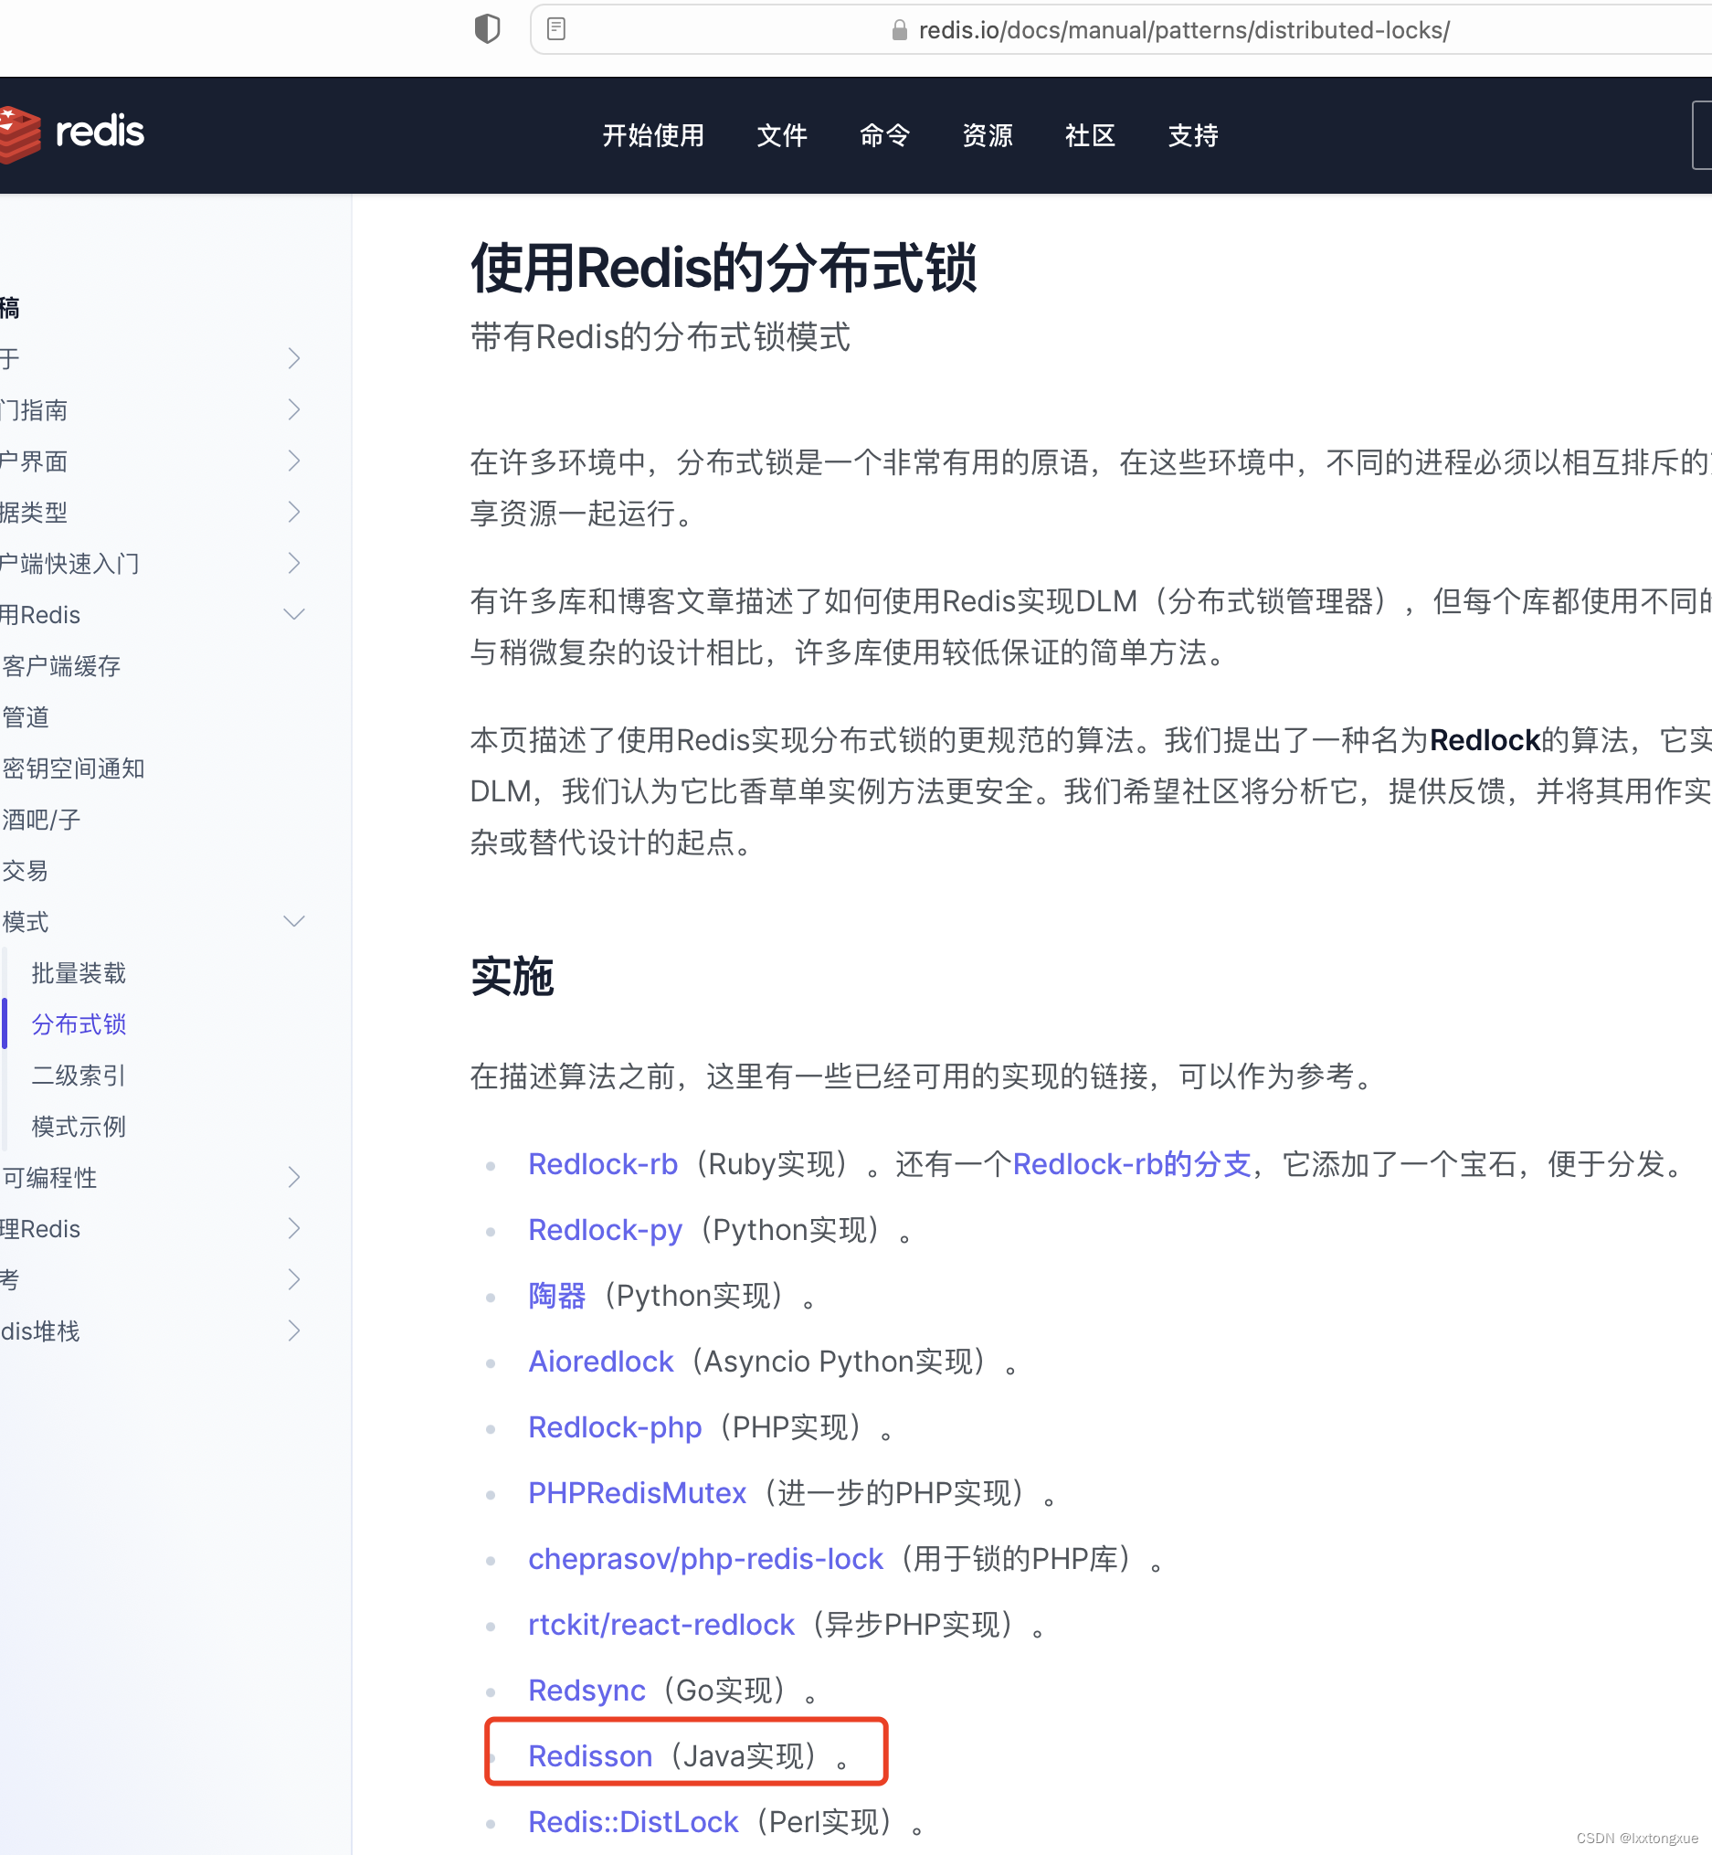
Task: Follow the Redsync link
Action: 587,1691
